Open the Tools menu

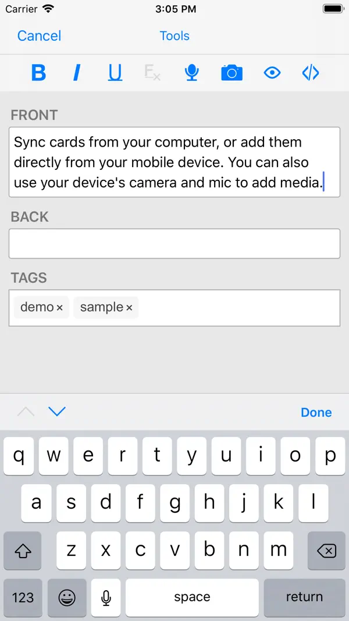(174, 36)
